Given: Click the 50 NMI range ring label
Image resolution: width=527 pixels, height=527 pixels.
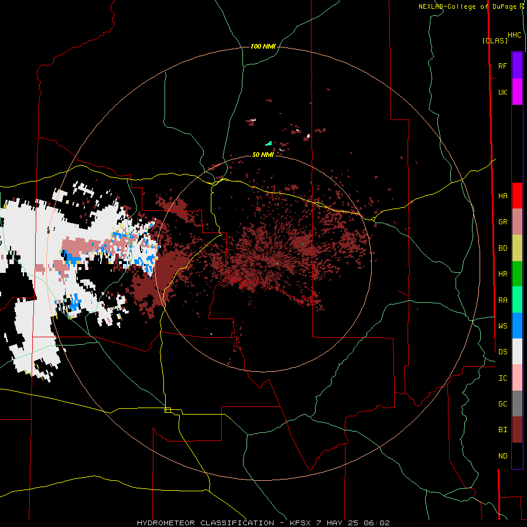Looking at the screenshot, I should 263,155.
